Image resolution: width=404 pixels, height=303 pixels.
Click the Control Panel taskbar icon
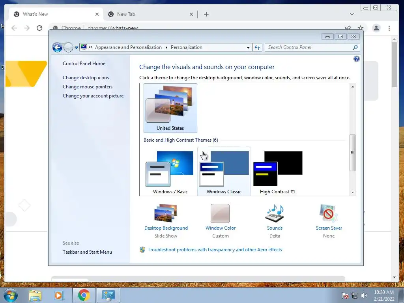(x=108, y=295)
